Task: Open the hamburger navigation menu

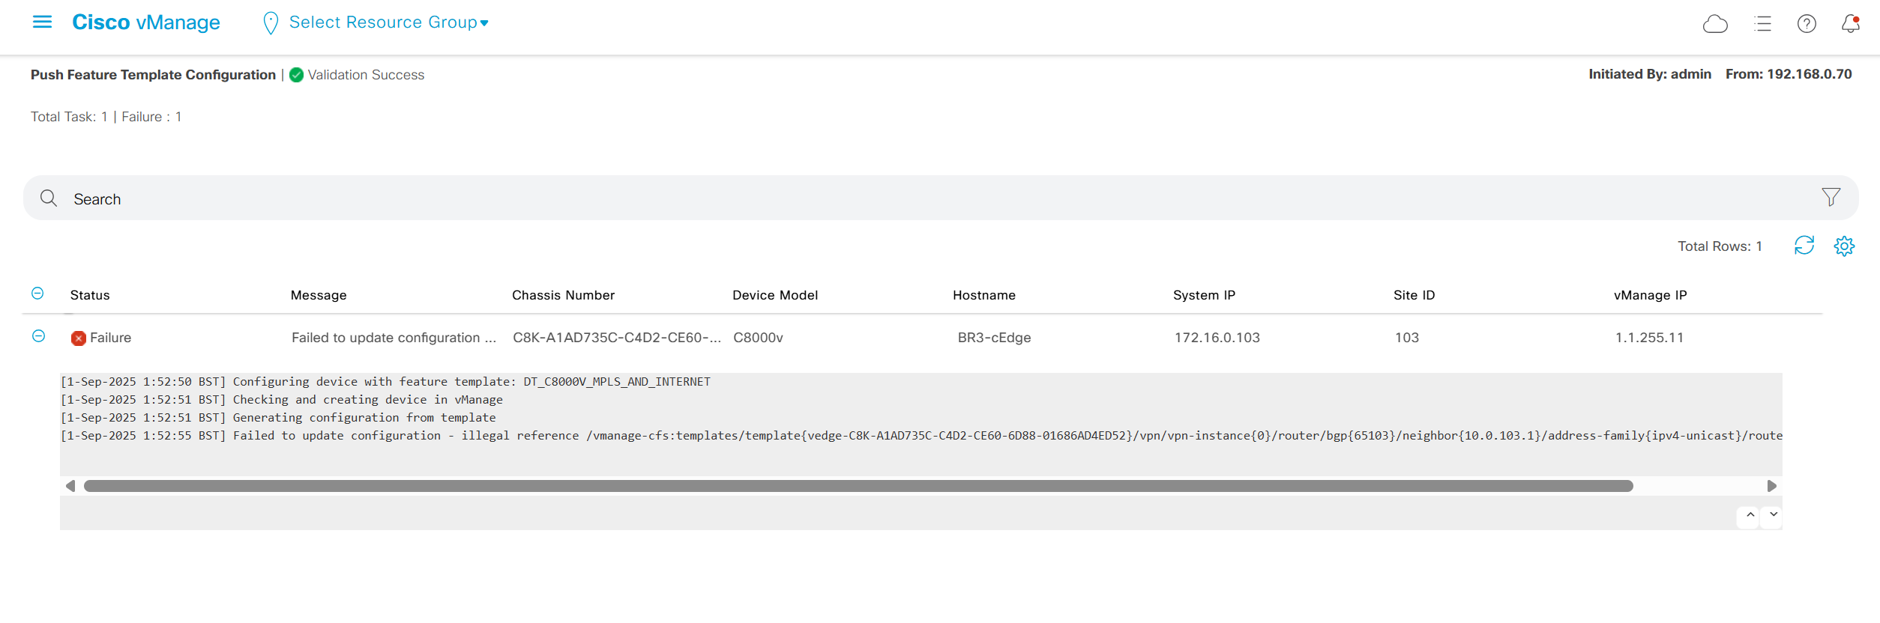Action: click(43, 22)
